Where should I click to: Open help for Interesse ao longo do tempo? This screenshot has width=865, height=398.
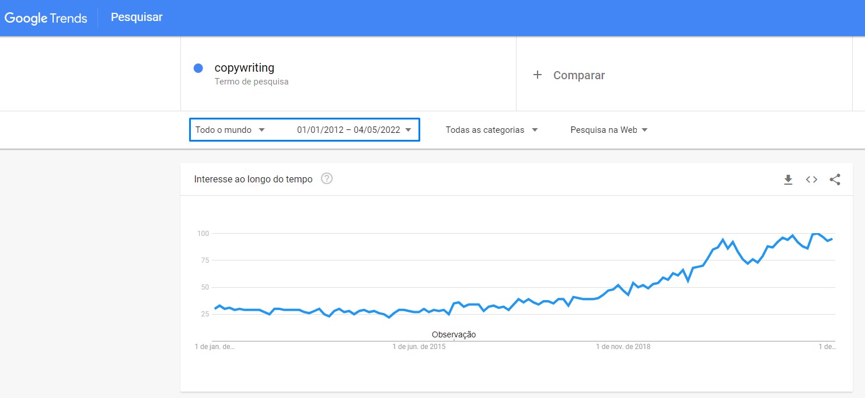[x=327, y=179]
